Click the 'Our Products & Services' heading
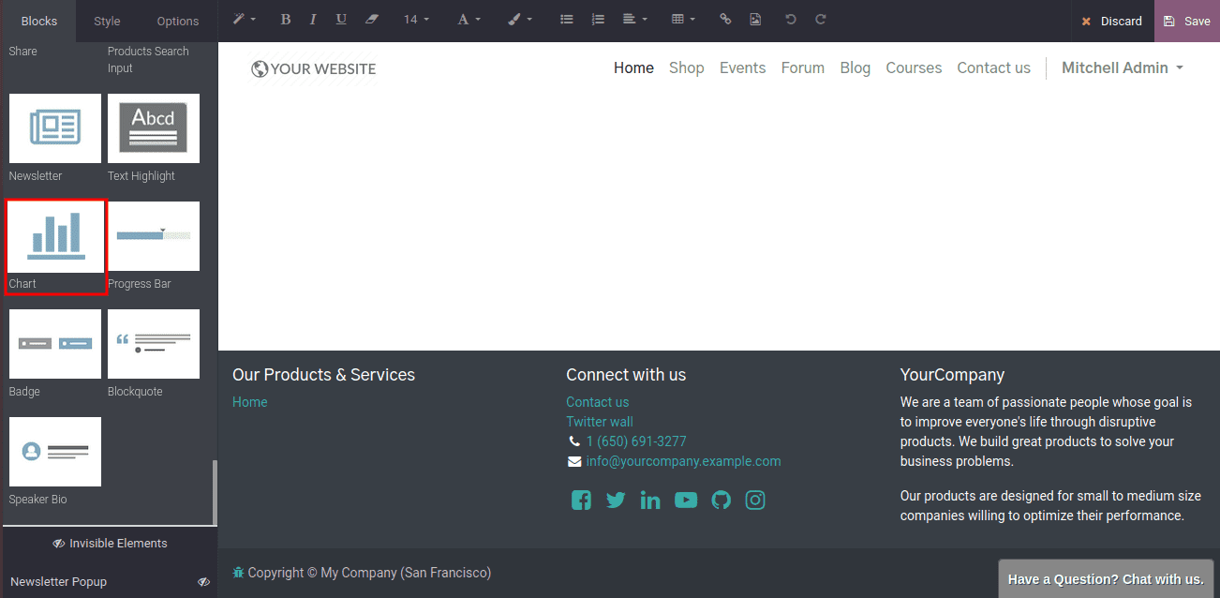 point(323,375)
